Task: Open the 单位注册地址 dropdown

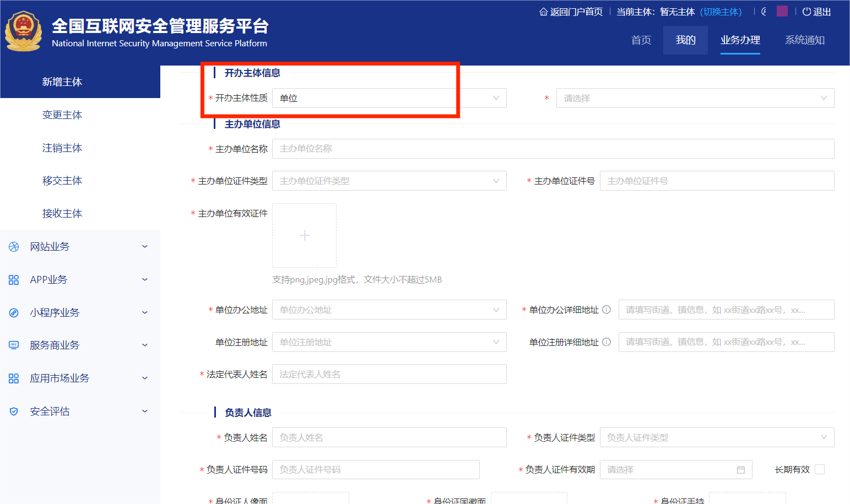Action: coord(389,342)
